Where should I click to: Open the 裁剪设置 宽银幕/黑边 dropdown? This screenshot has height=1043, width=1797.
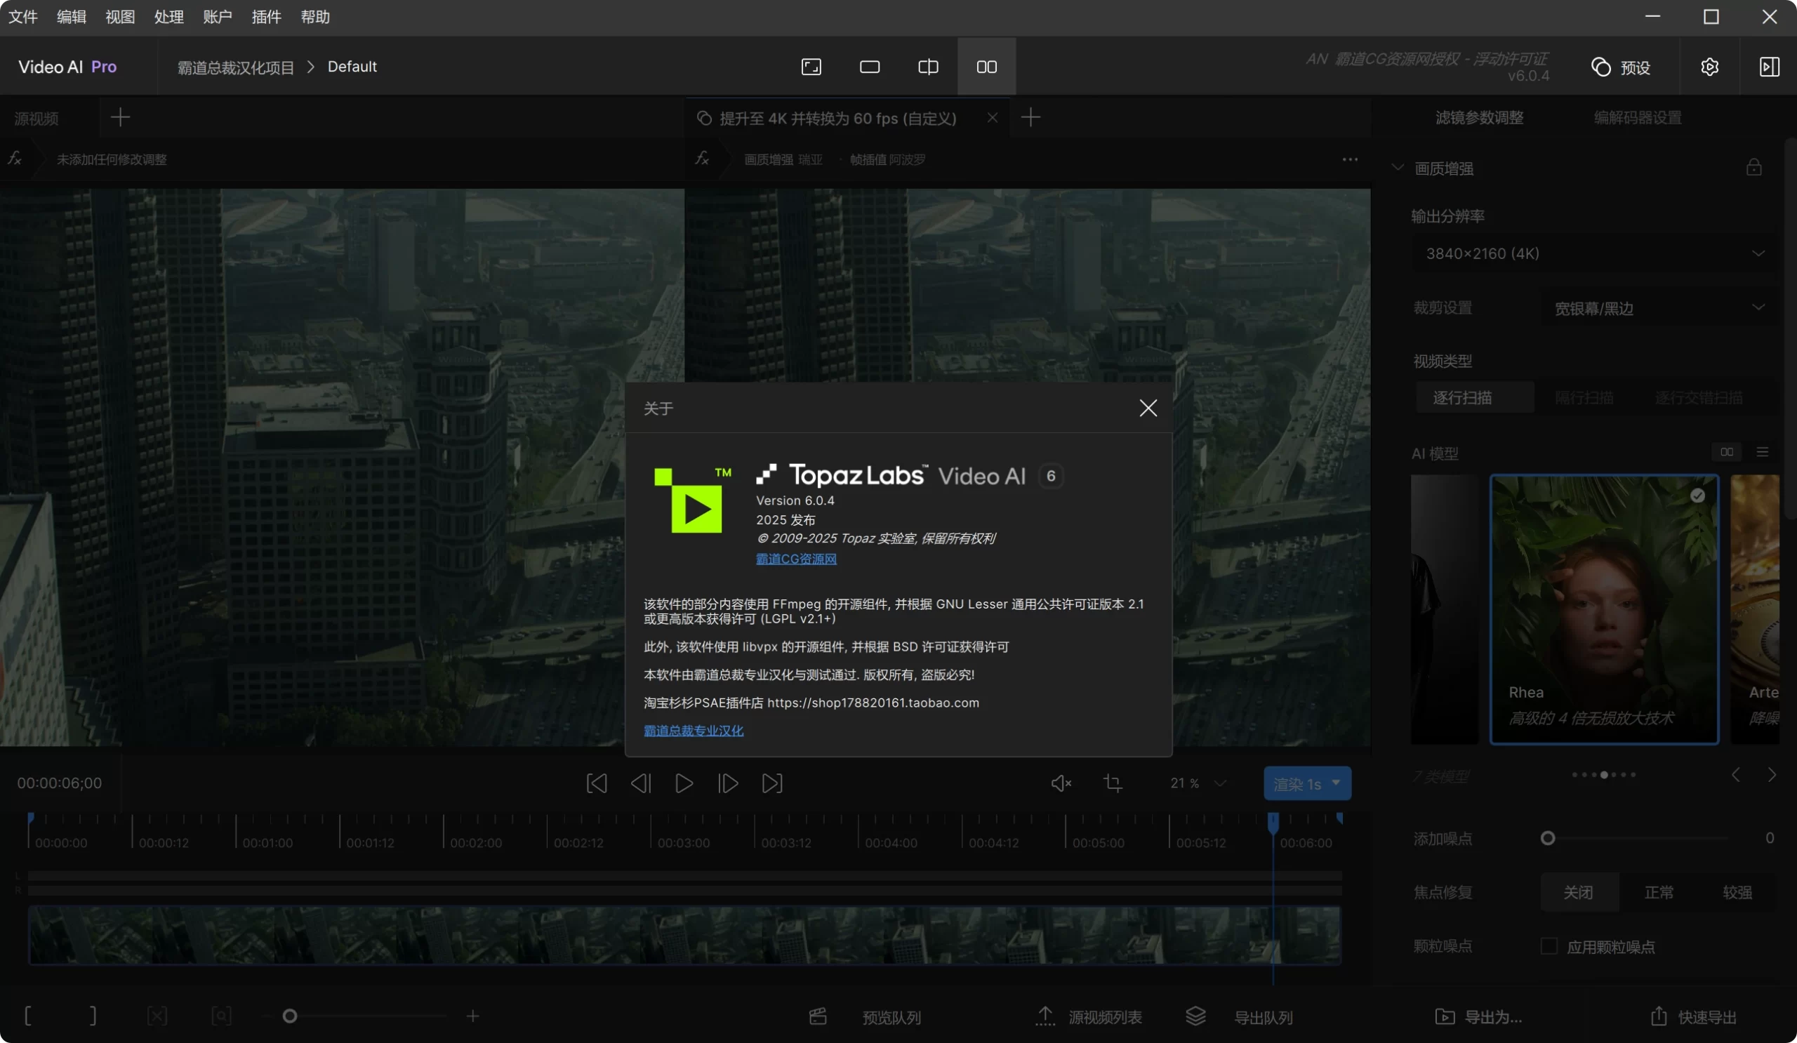click(1659, 308)
